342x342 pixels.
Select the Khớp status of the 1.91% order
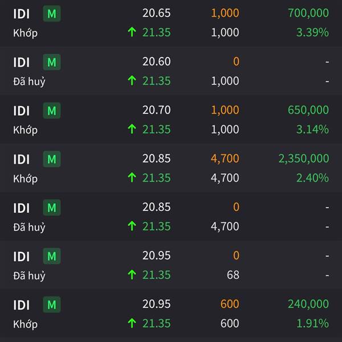tap(25, 324)
